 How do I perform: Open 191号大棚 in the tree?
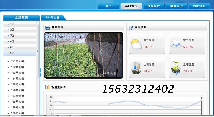[x=17, y=61]
